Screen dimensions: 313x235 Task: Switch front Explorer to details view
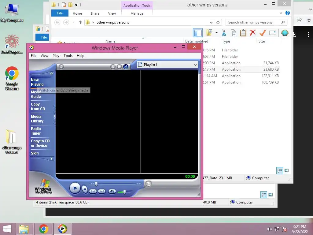(280, 170)
